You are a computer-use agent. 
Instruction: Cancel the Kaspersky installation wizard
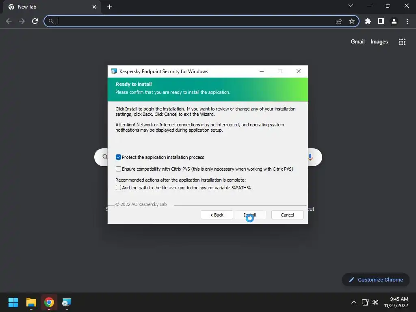click(x=287, y=215)
